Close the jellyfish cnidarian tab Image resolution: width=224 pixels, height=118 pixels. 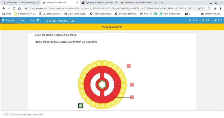pos(116,3)
